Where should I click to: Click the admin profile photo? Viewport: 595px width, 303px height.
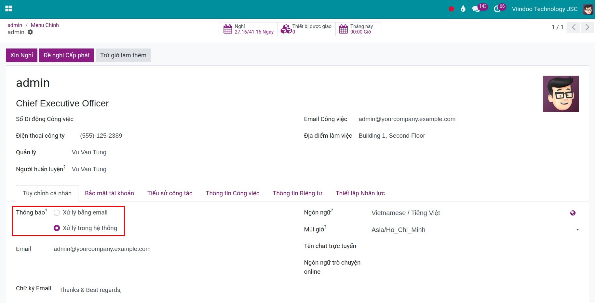coord(561,94)
